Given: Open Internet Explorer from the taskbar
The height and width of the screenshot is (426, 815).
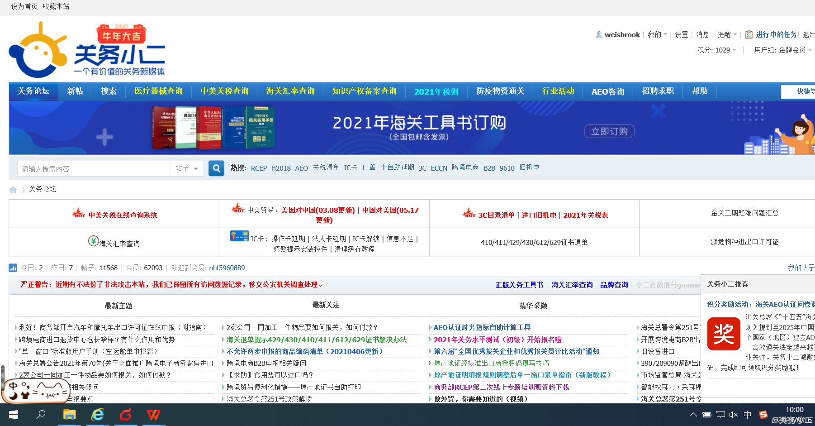Looking at the screenshot, I should pos(97,415).
